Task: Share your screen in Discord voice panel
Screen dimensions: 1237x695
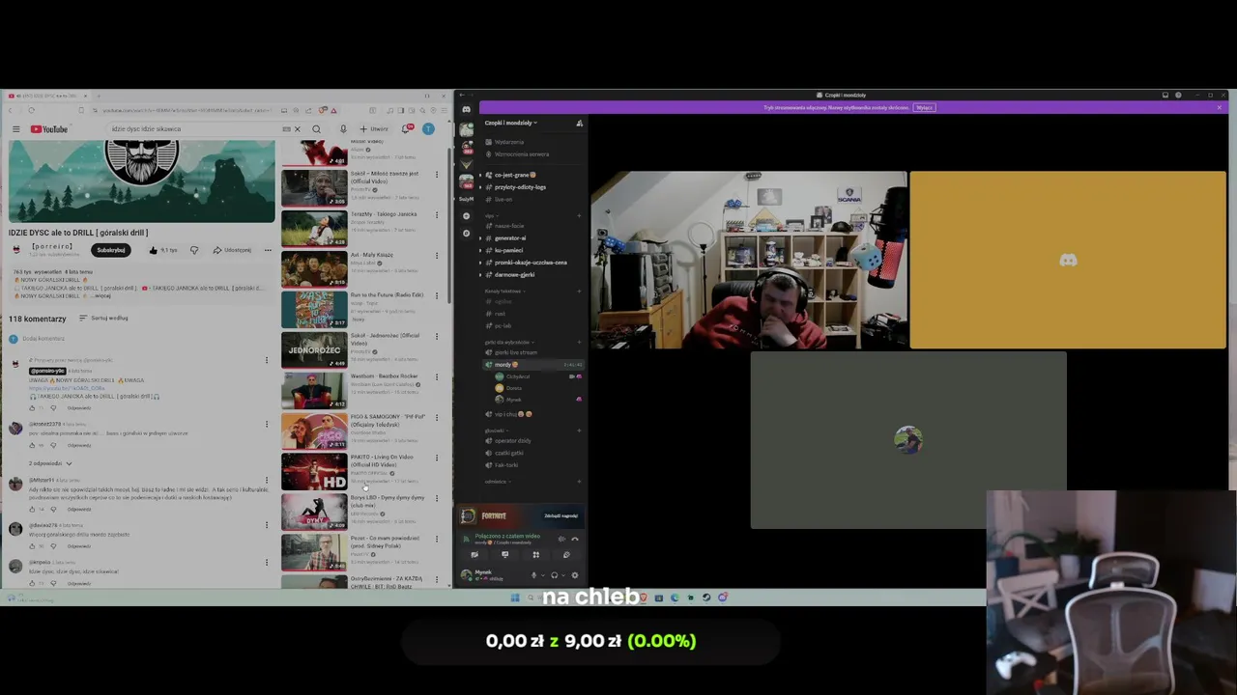Action: pyautogui.click(x=505, y=555)
